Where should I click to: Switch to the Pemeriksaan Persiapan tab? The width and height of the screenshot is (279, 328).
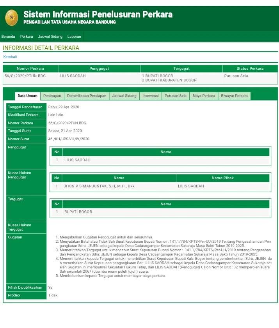click(87, 96)
